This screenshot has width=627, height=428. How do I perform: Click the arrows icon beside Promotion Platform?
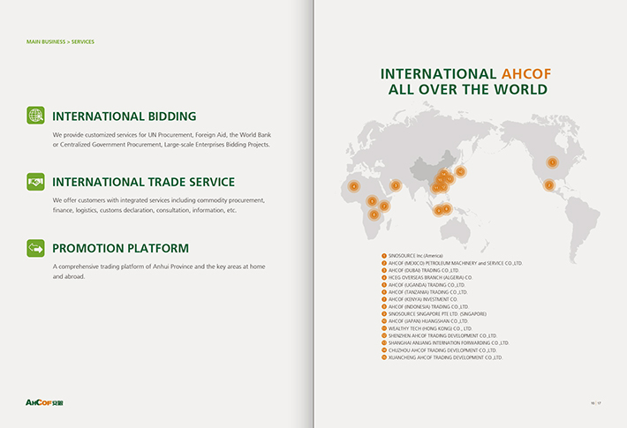(35, 248)
